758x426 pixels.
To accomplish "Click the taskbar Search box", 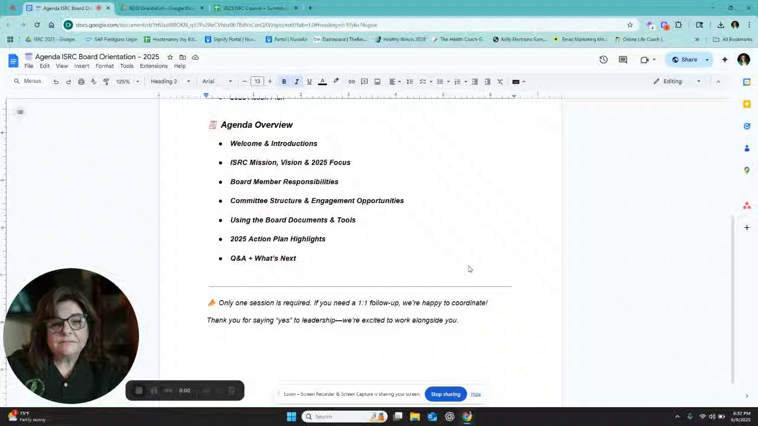I will pos(343,417).
